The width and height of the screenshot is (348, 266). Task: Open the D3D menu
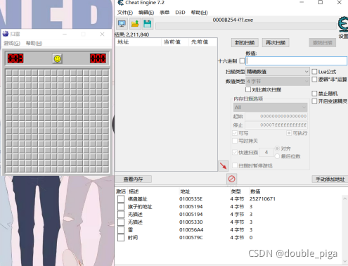[x=180, y=13]
